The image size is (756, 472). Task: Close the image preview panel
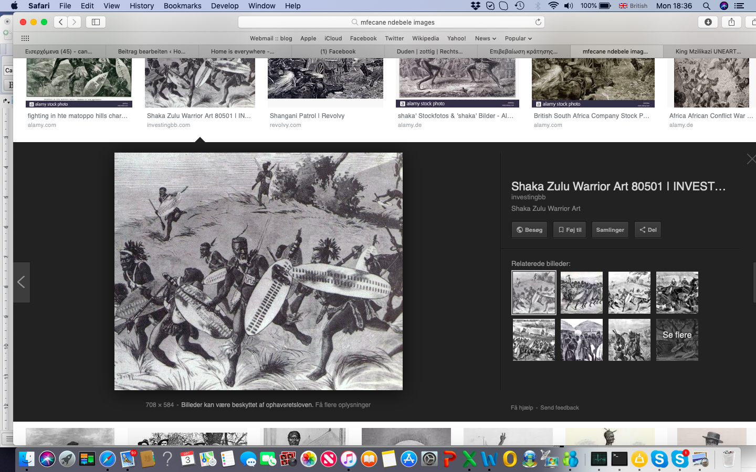click(x=751, y=159)
